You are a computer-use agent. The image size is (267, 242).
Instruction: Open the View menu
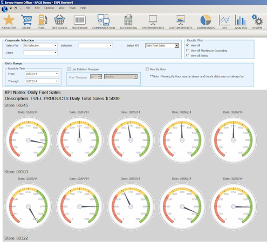pyautogui.click(x=61, y=8)
